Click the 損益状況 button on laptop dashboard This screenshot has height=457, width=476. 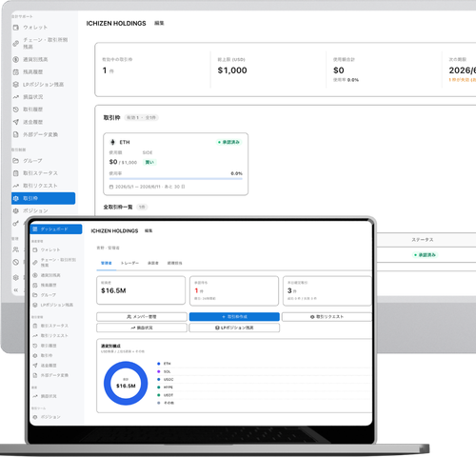tap(142, 328)
